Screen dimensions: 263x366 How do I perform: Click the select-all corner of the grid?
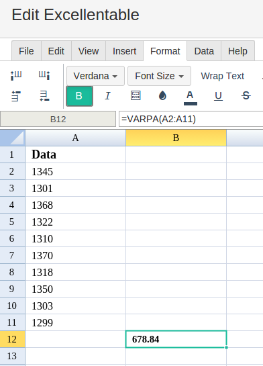(x=12, y=138)
